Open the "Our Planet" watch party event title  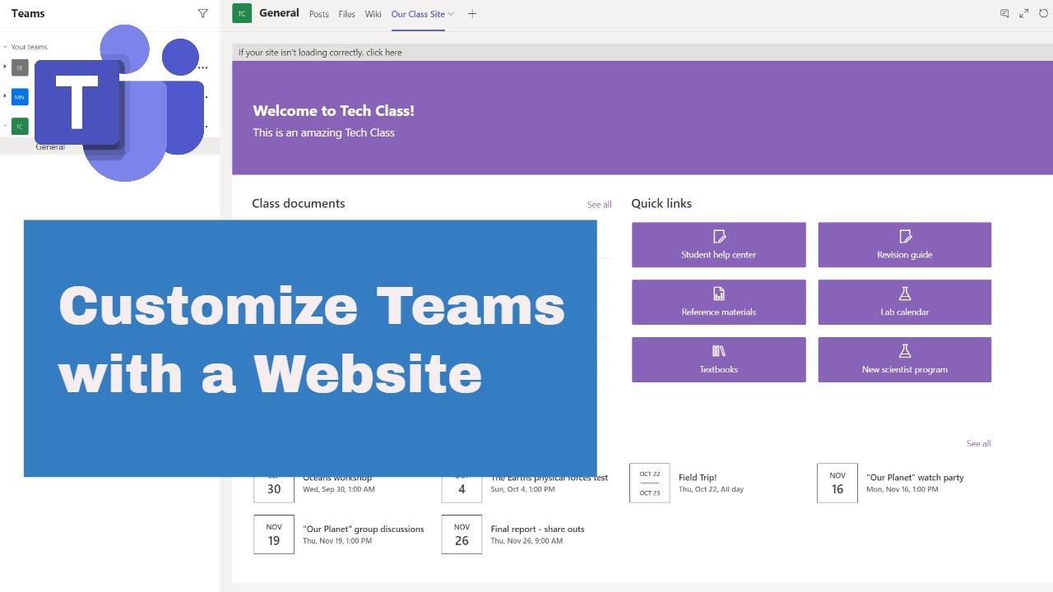tap(915, 478)
